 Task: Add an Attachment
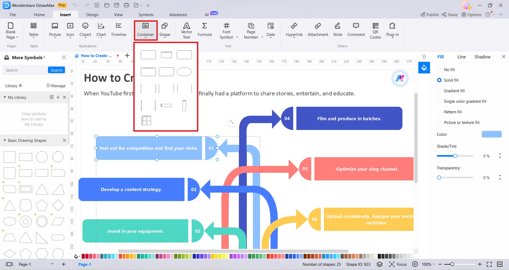[x=318, y=30]
